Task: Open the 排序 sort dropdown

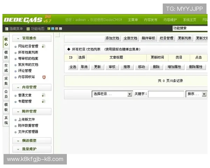Action: click(x=196, y=94)
